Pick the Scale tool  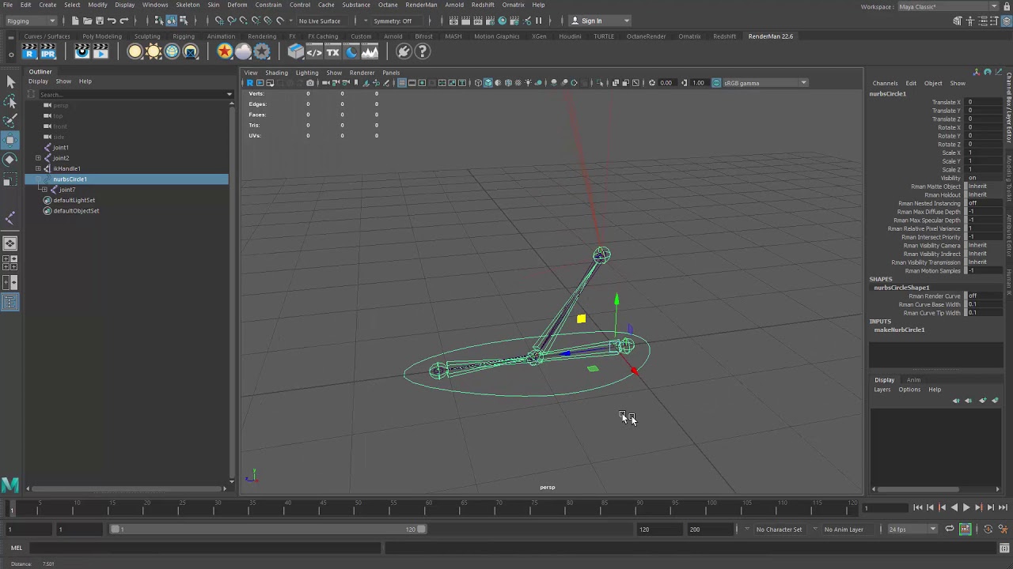(10, 179)
